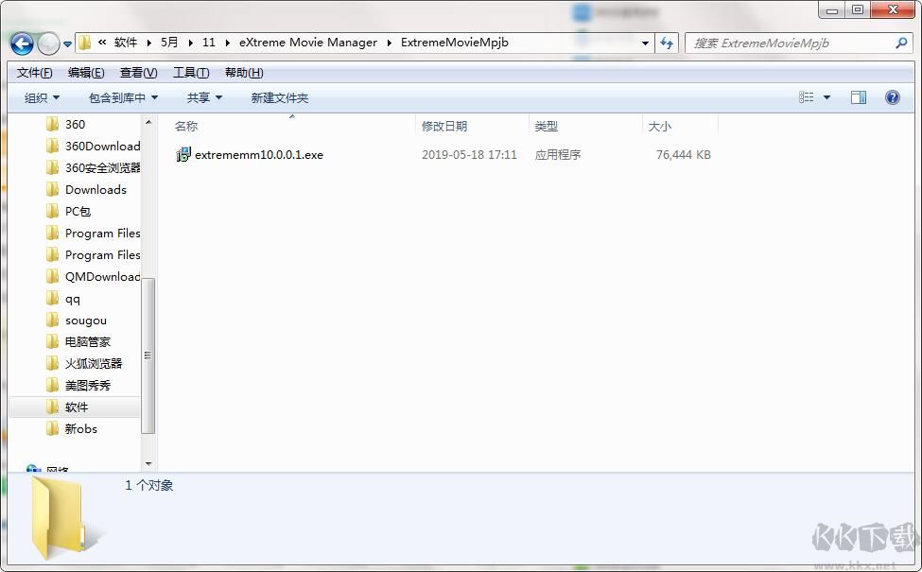The image size is (922, 572).
Task: Click the folder icon at the address bar start
Action: click(83, 43)
